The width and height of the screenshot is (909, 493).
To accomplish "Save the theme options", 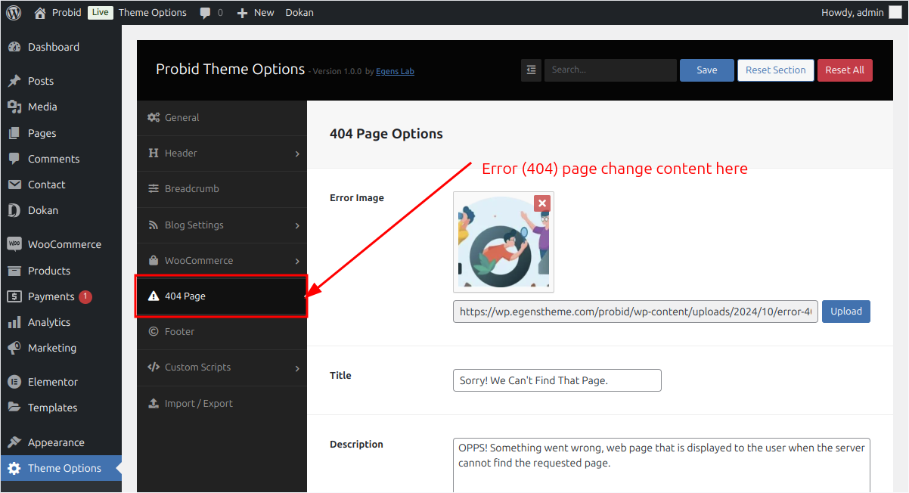I will coord(707,70).
